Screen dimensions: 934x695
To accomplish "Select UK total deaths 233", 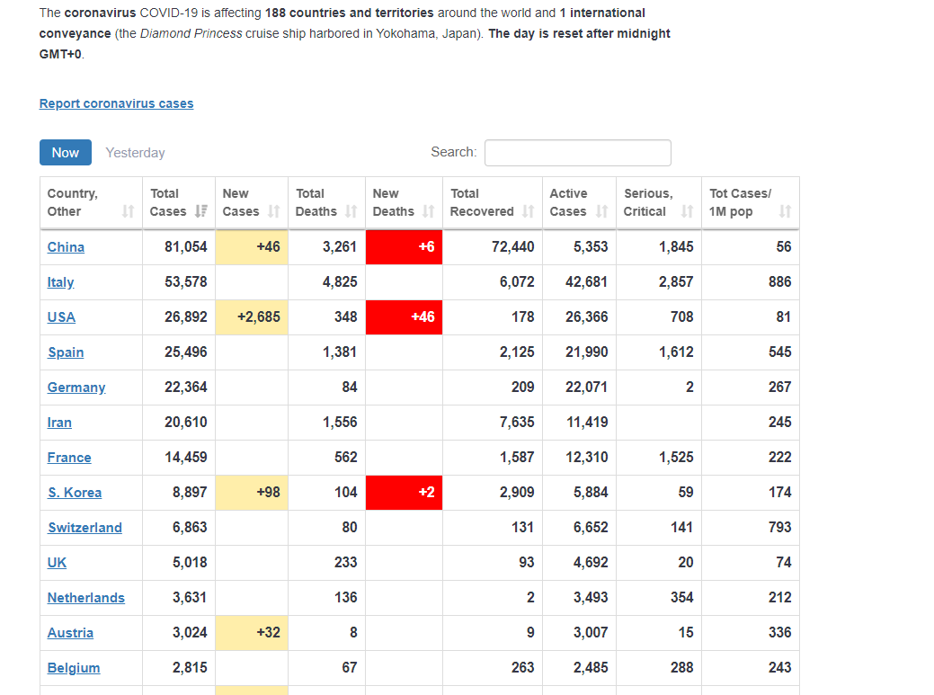I will tap(345, 564).
